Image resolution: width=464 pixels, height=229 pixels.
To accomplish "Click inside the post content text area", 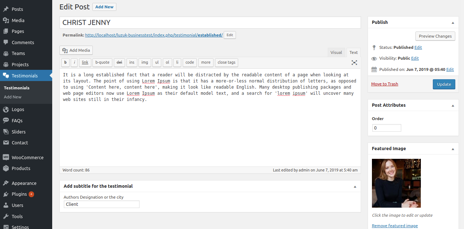I will pyautogui.click(x=210, y=118).
